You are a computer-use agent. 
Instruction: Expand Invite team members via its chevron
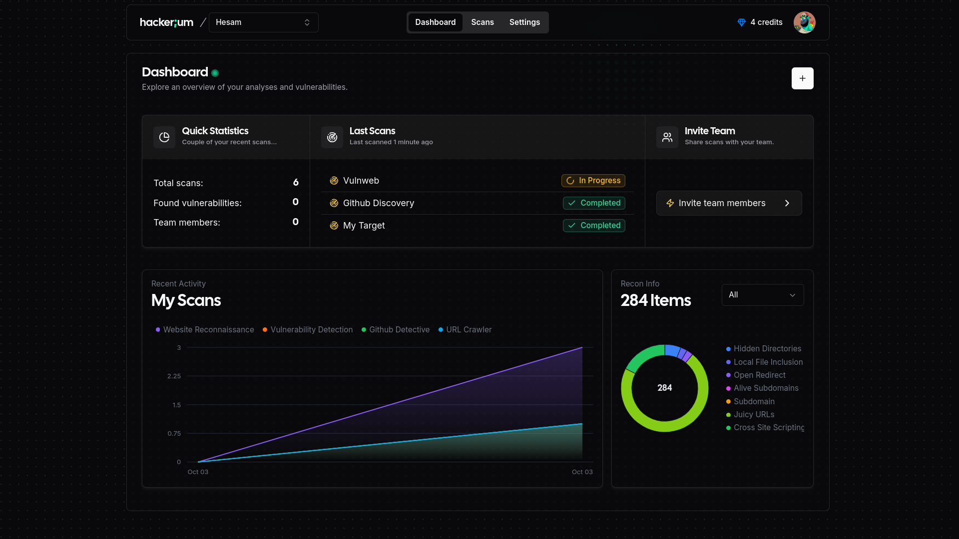click(x=787, y=203)
